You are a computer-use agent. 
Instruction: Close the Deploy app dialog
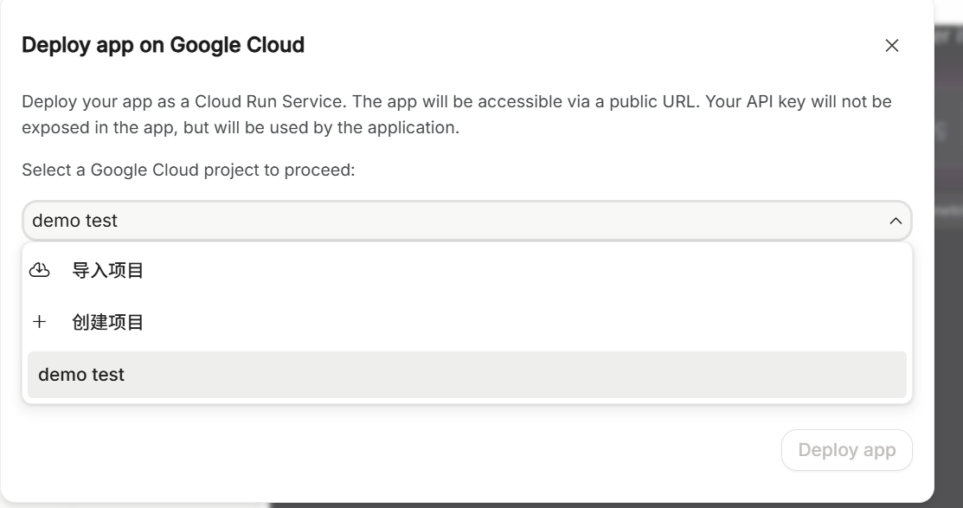coord(892,46)
